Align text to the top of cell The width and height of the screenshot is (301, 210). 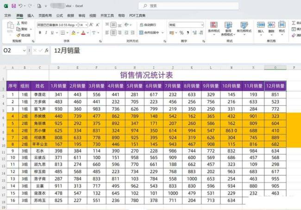[107, 25]
